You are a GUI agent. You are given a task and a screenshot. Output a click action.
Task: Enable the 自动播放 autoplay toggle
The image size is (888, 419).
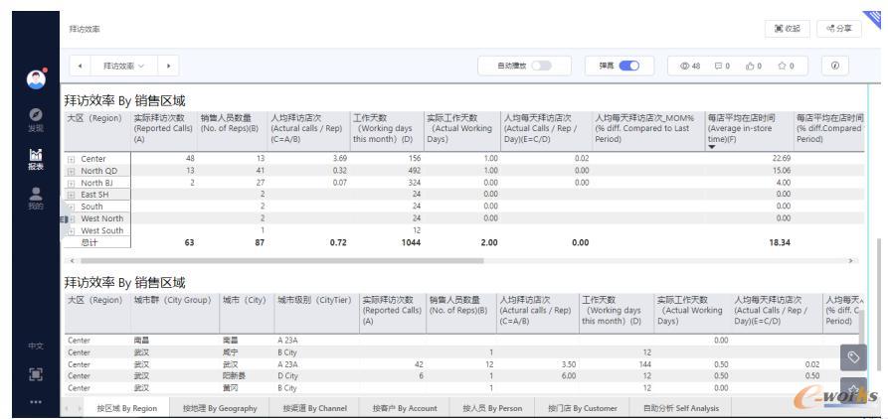(543, 66)
